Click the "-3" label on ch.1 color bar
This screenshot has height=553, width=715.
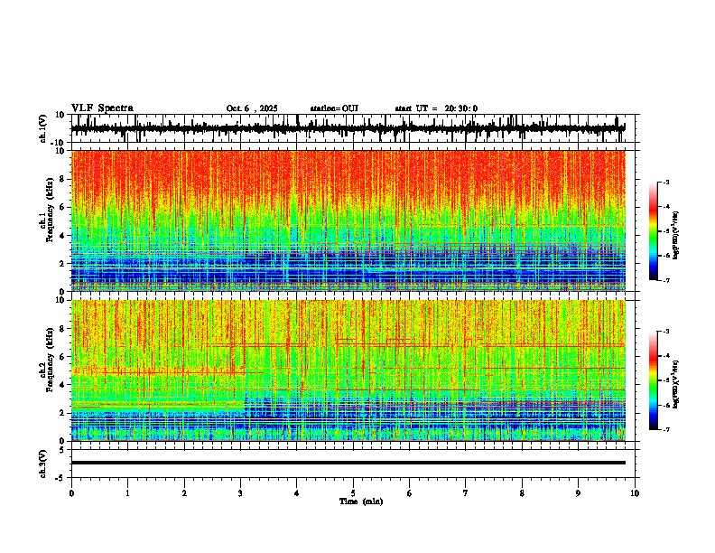tap(665, 182)
